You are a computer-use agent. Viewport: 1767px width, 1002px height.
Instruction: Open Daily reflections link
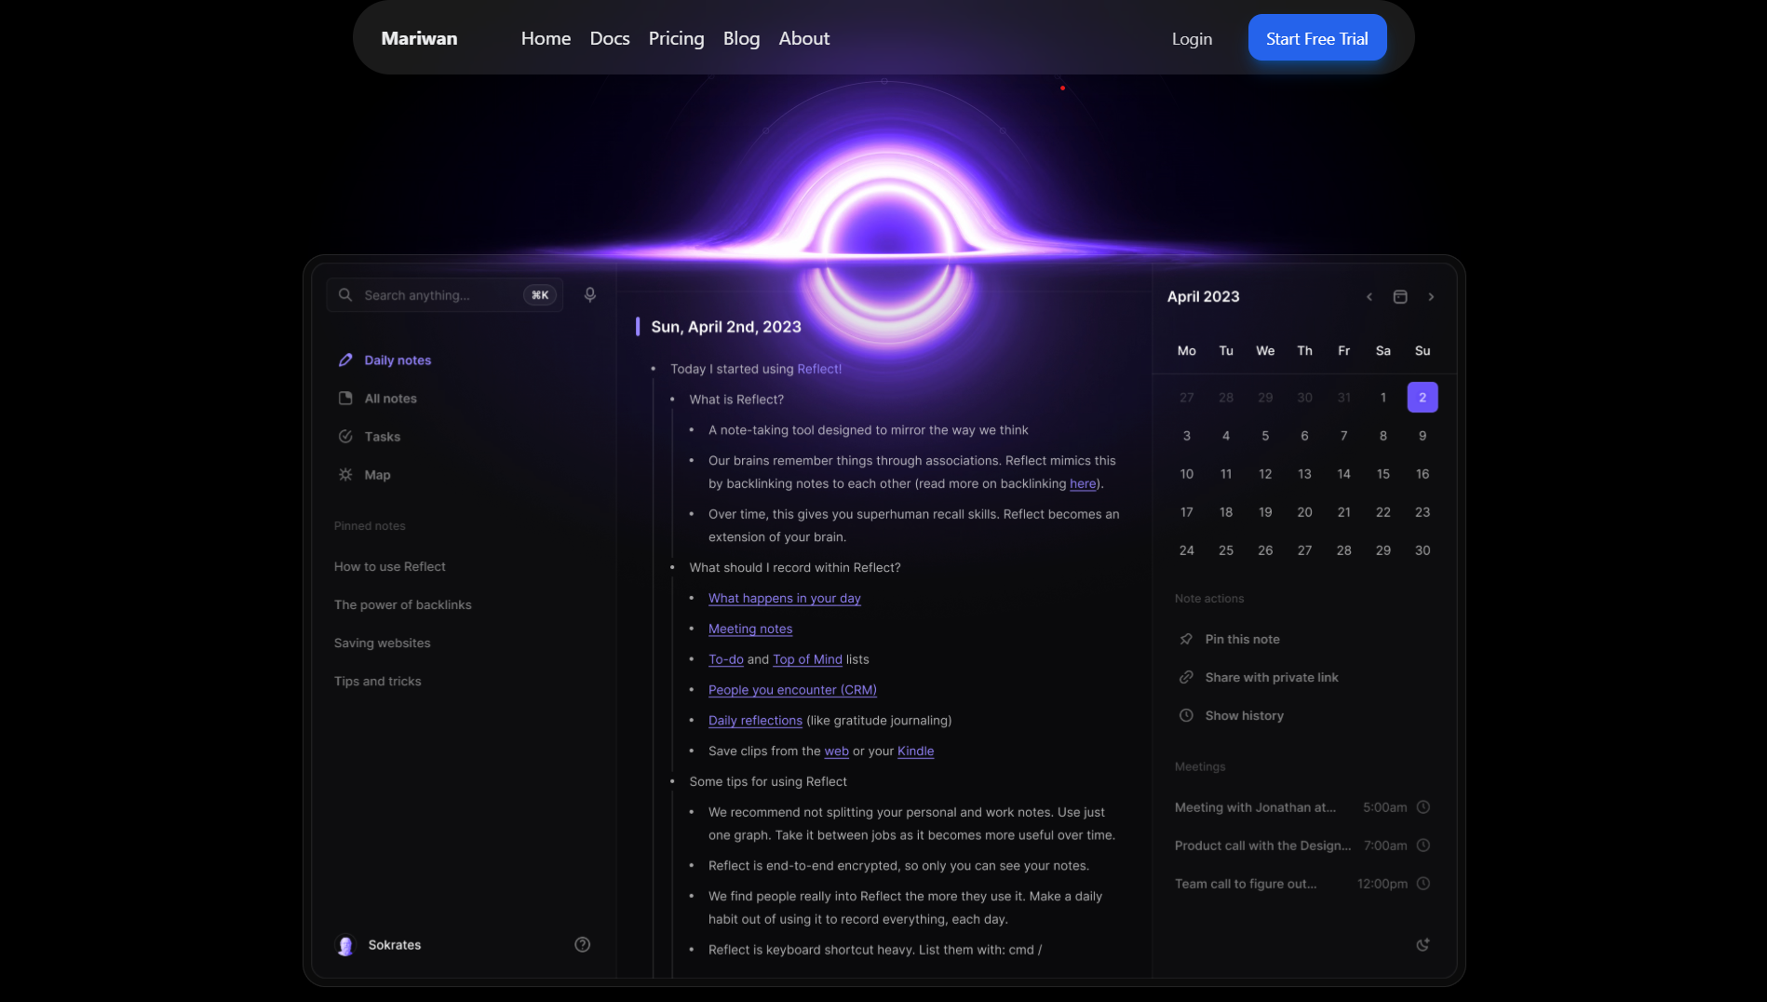click(755, 721)
